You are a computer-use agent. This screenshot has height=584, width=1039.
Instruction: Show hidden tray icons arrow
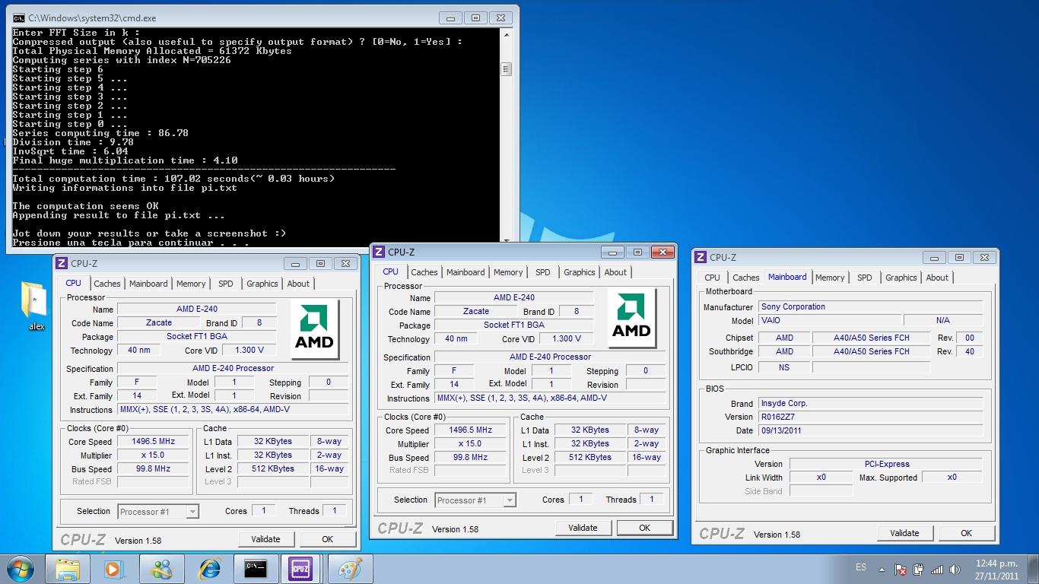point(882,569)
